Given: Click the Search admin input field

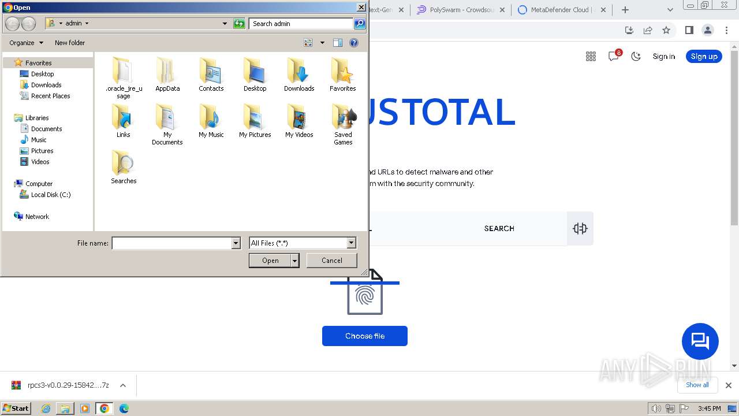Looking at the screenshot, I should [x=301, y=24].
